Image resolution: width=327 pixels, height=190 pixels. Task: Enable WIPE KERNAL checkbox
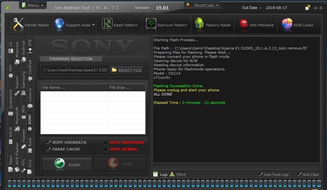tap(106, 149)
